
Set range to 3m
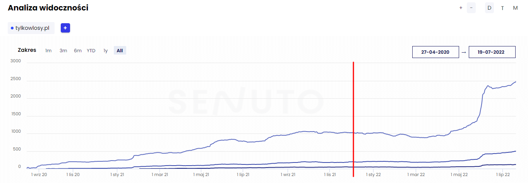click(x=63, y=50)
